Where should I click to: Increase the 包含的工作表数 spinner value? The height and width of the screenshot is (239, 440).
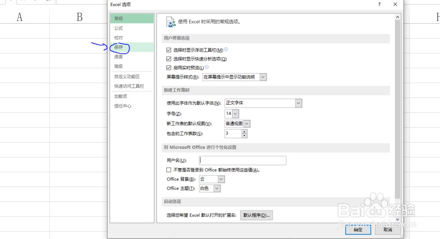coord(244,132)
